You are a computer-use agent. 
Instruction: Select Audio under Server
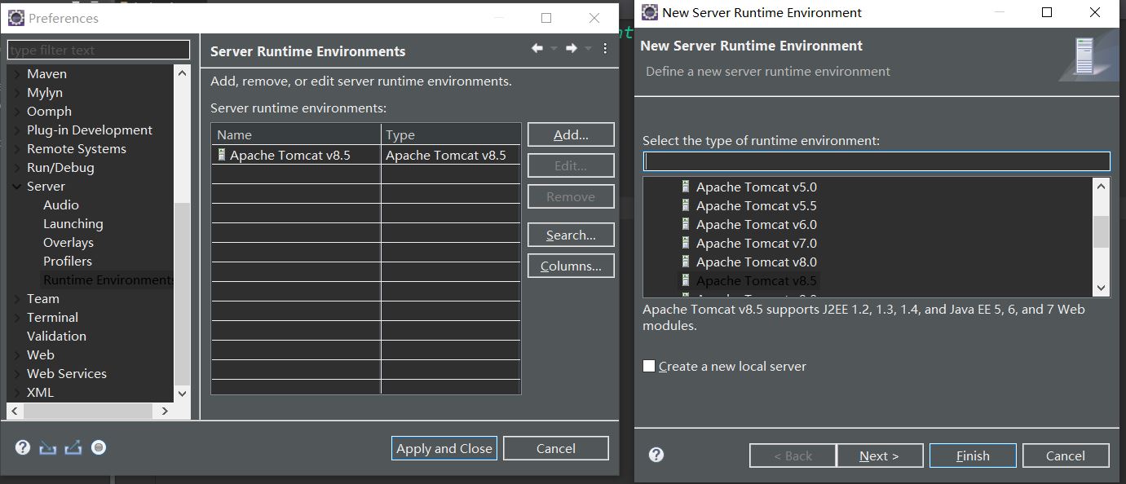click(x=61, y=205)
